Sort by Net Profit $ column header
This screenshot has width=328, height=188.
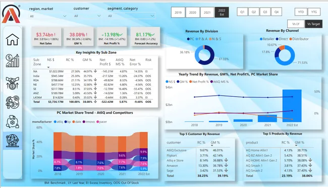105,62
